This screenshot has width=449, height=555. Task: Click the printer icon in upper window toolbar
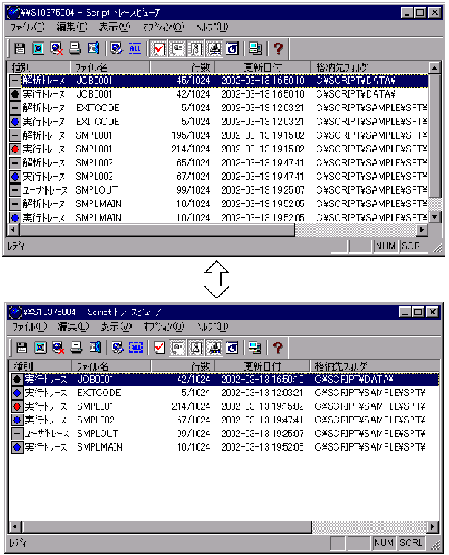(x=75, y=49)
